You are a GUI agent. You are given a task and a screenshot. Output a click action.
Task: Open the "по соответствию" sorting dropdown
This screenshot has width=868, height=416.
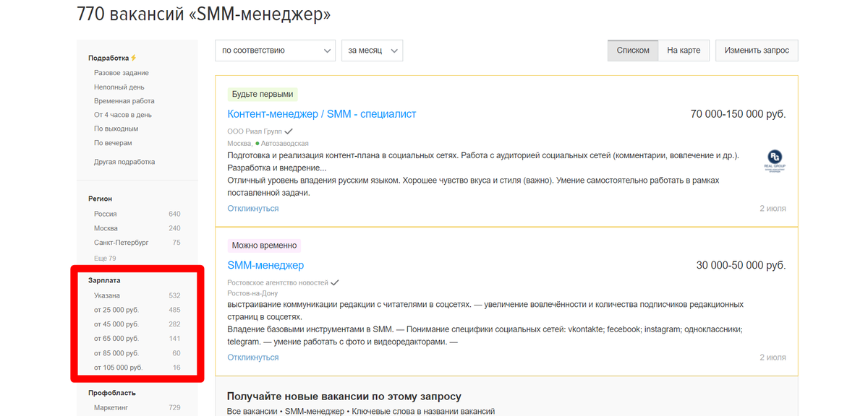pyautogui.click(x=275, y=51)
